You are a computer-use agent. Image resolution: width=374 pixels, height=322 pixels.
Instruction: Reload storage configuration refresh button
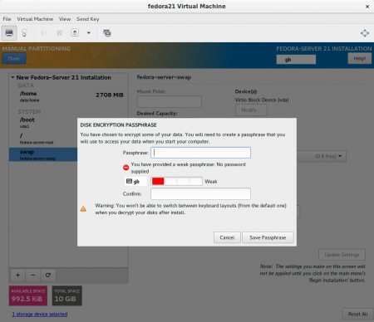(x=48, y=275)
